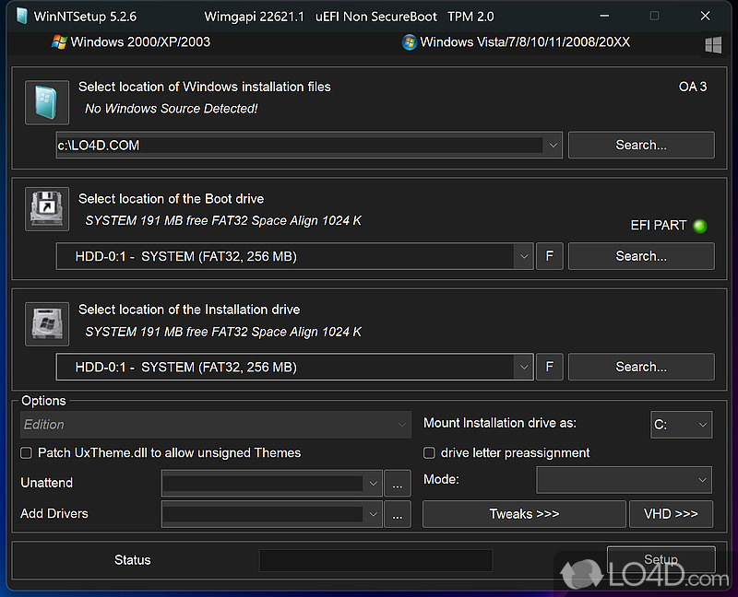
Task: Click the F format button for Boot drive
Action: [x=549, y=256]
